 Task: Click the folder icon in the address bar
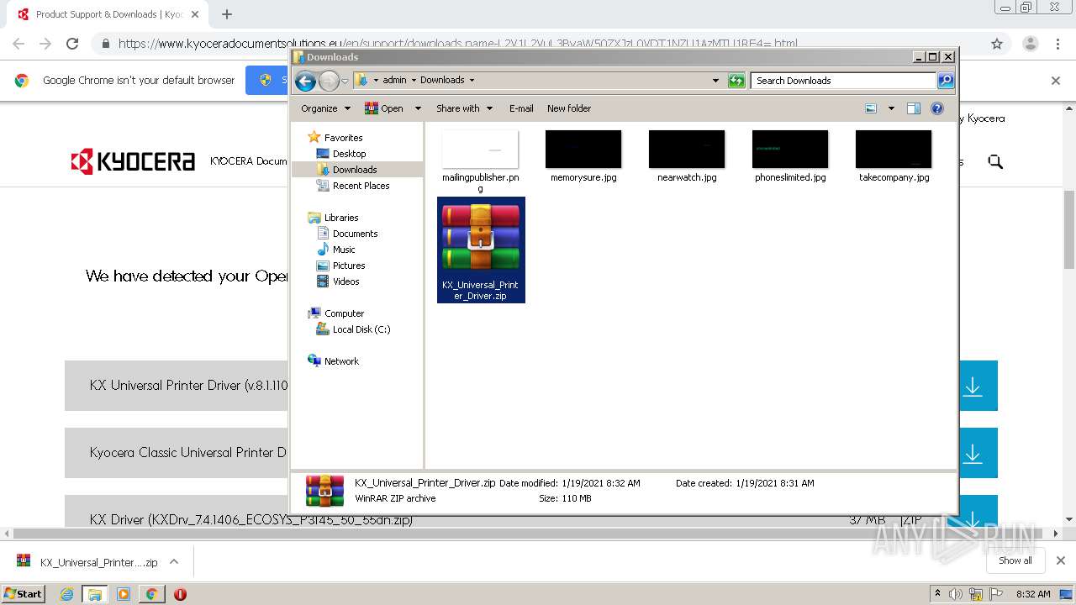click(x=361, y=80)
